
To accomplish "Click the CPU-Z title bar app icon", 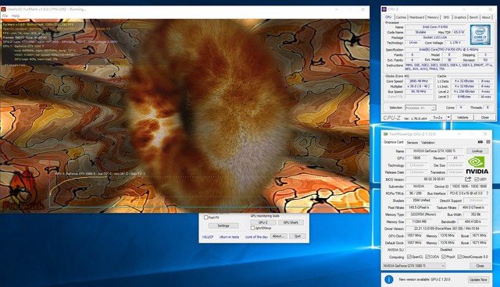I will [x=384, y=9].
